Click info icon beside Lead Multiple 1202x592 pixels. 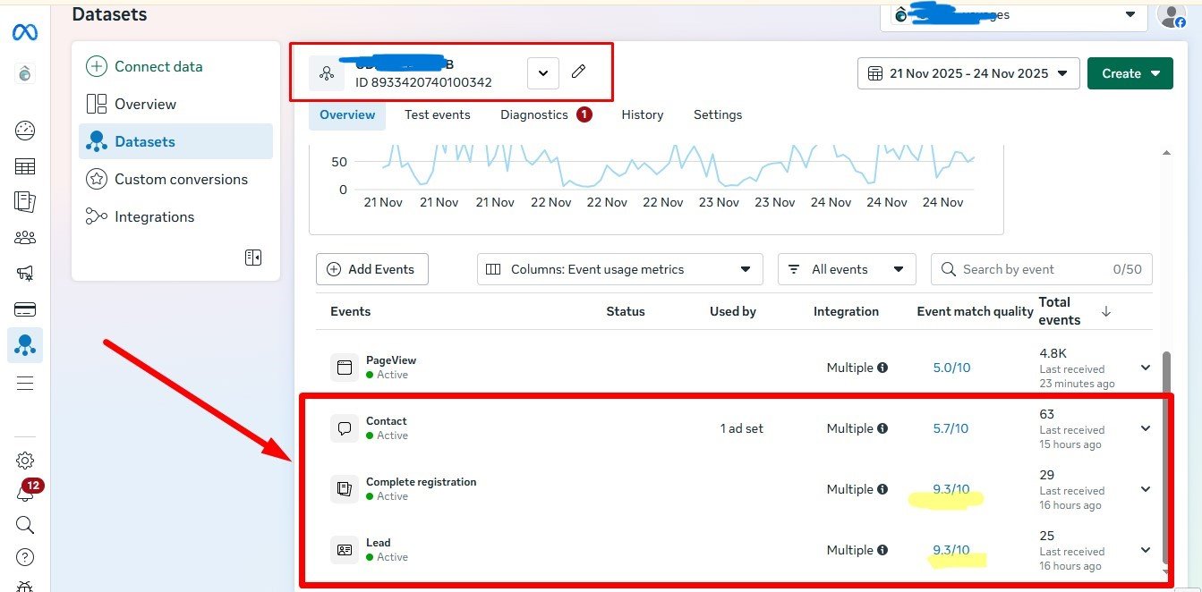click(x=882, y=550)
